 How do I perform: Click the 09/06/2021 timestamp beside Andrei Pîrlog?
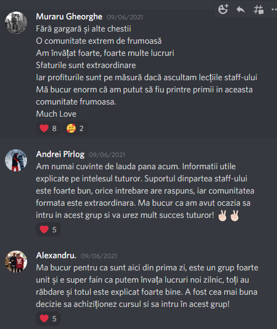point(107,155)
